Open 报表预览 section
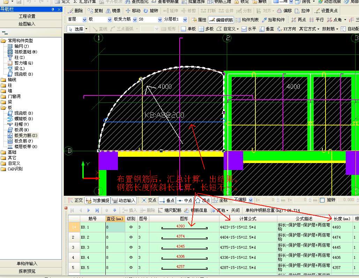Screen dimensions: 359x278 (27, 271)
